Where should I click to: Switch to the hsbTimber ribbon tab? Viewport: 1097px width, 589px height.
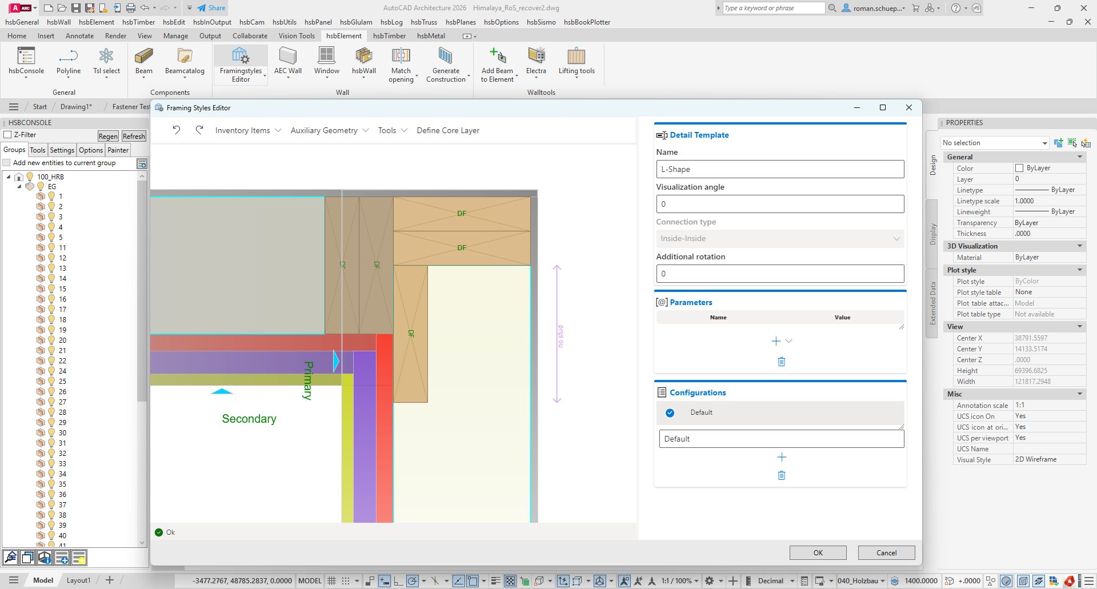coord(389,36)
